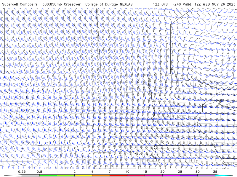Click the 0.25 legend value

point(22,172)
